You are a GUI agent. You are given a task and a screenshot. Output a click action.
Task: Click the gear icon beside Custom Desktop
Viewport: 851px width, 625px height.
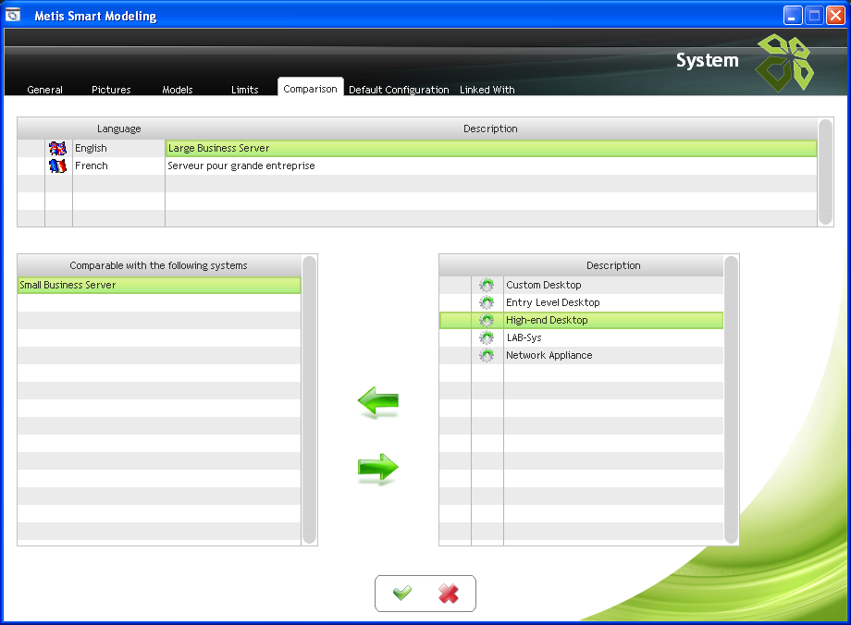[487, 285]
